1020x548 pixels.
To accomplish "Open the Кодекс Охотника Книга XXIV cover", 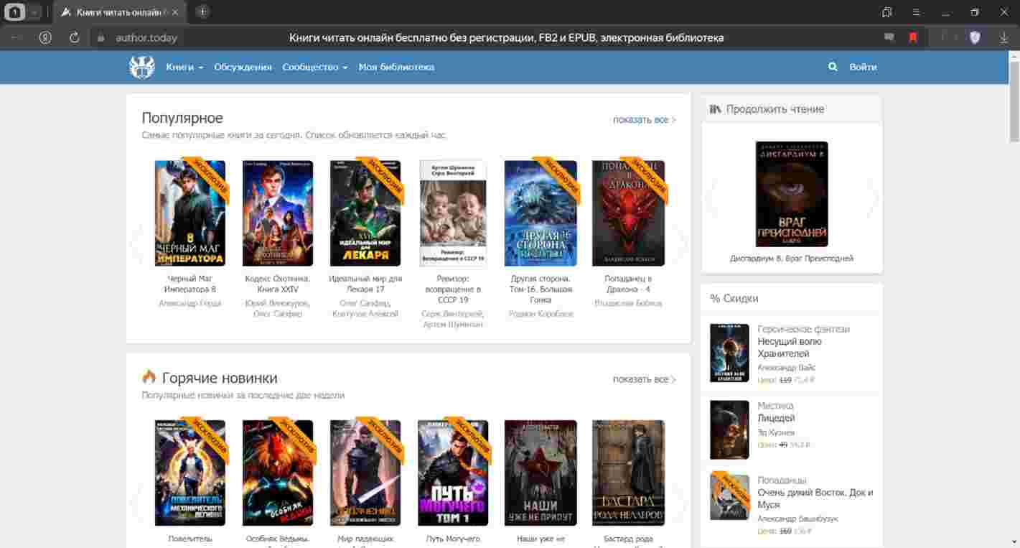I will pos(278,213).
